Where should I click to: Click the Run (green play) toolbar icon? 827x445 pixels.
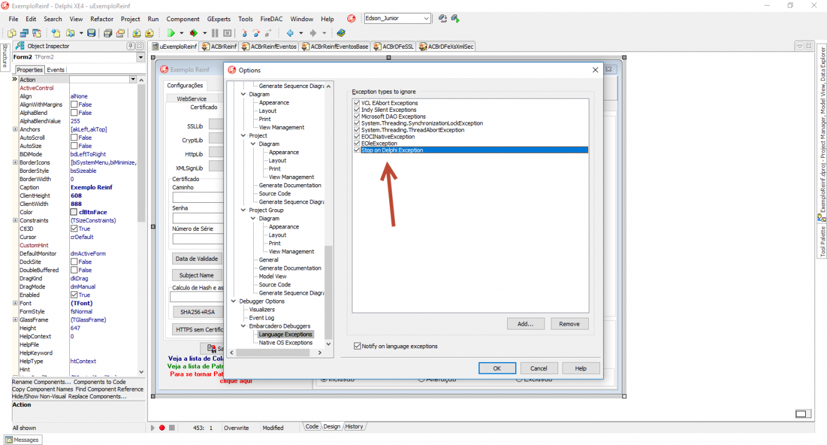click(171, 33)
